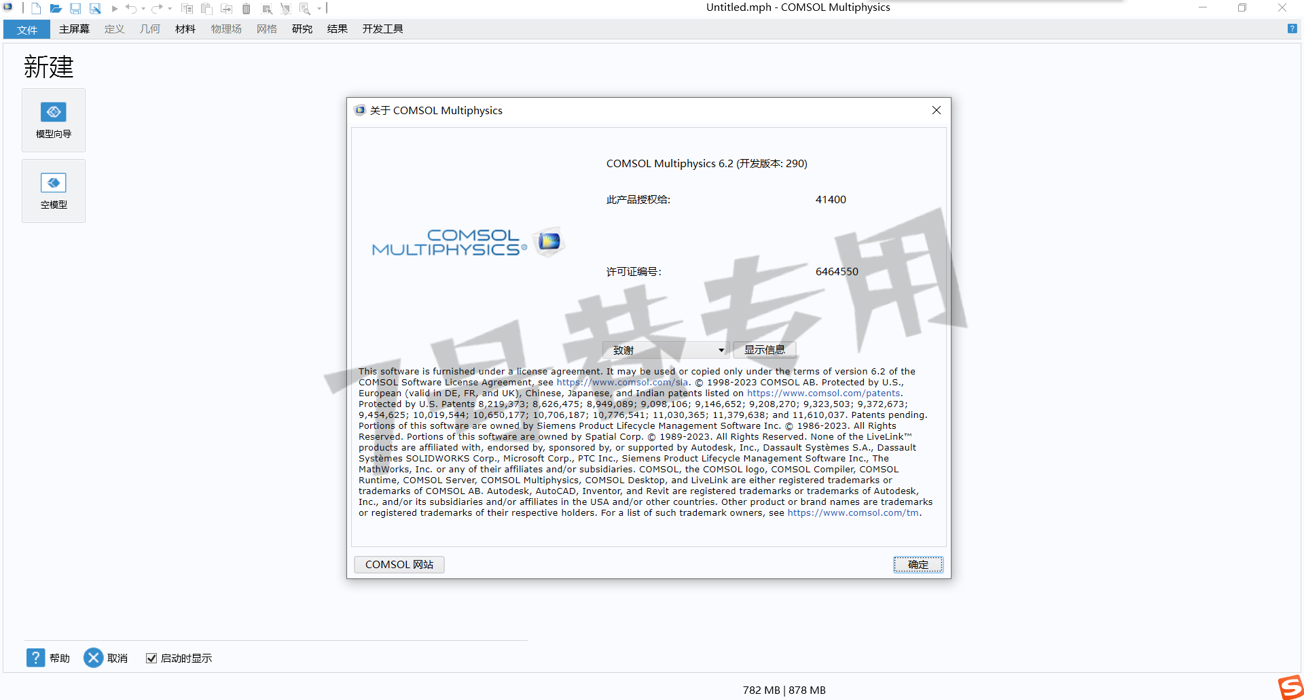Open the 文件 menu
Screen dimensions: 1304x700
(27, 29)
